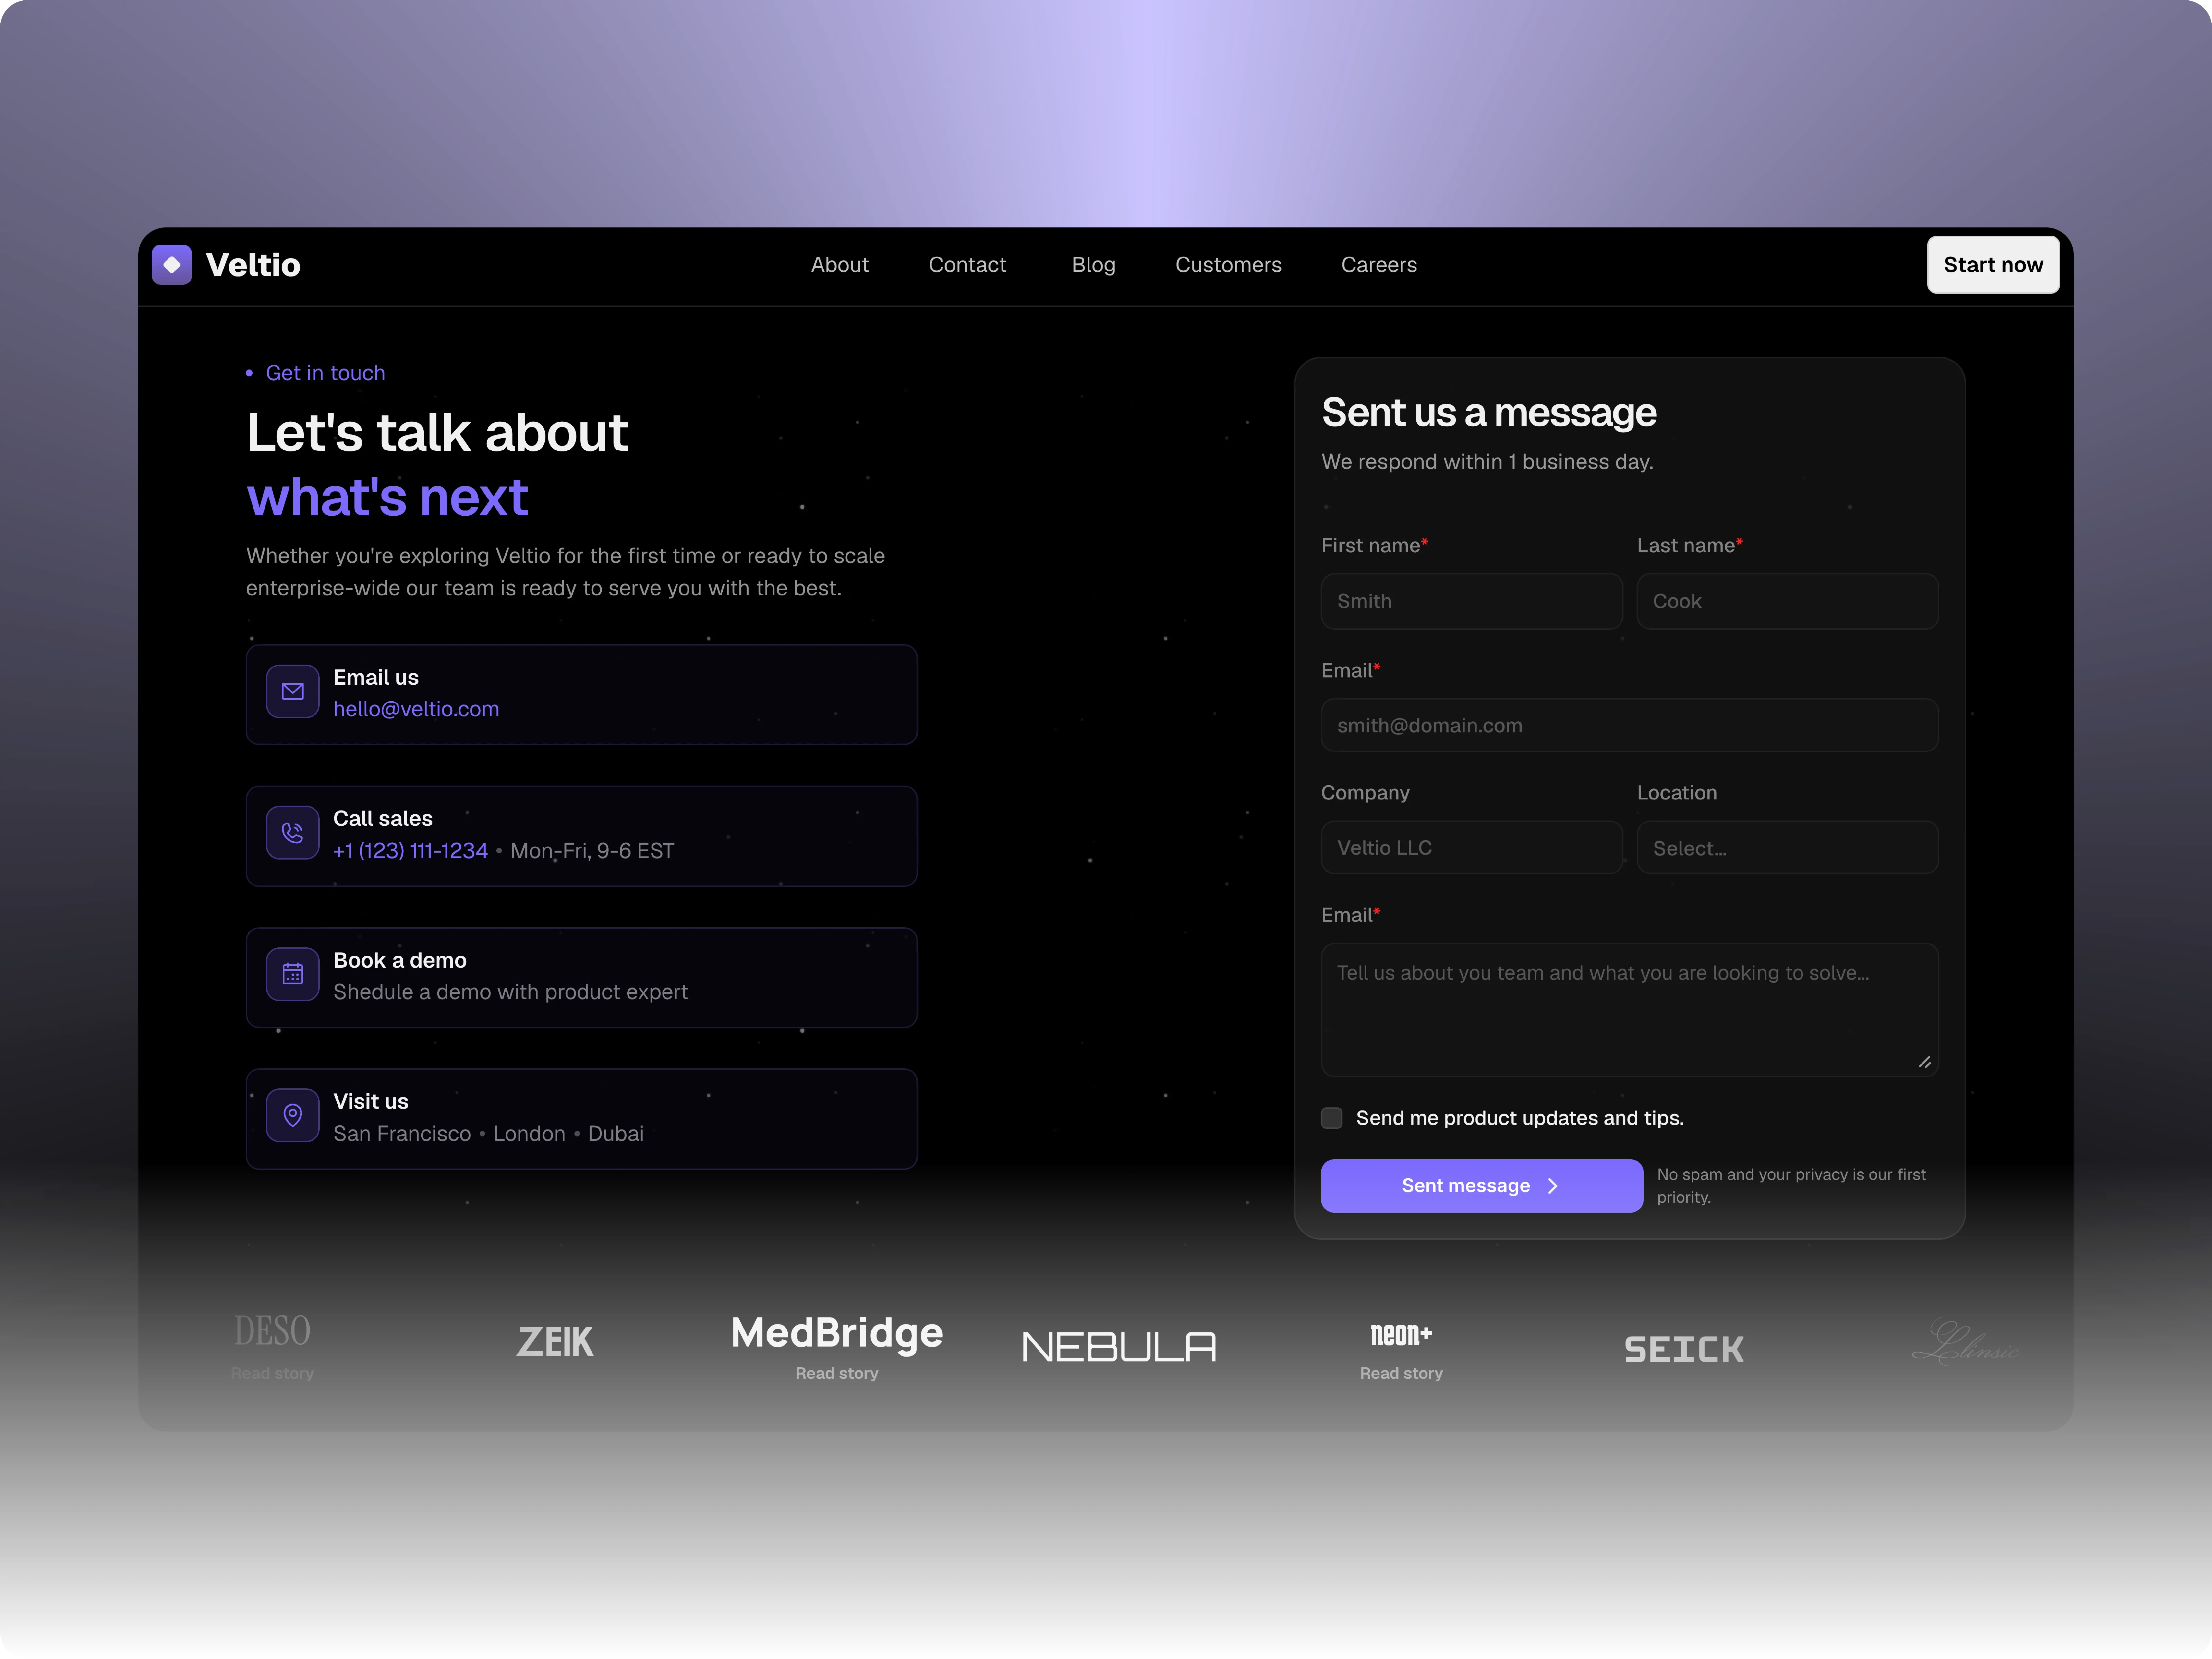Click the 'Get in touch' label
This screenshot has width=2212, height=1659.
coord(325,373)
